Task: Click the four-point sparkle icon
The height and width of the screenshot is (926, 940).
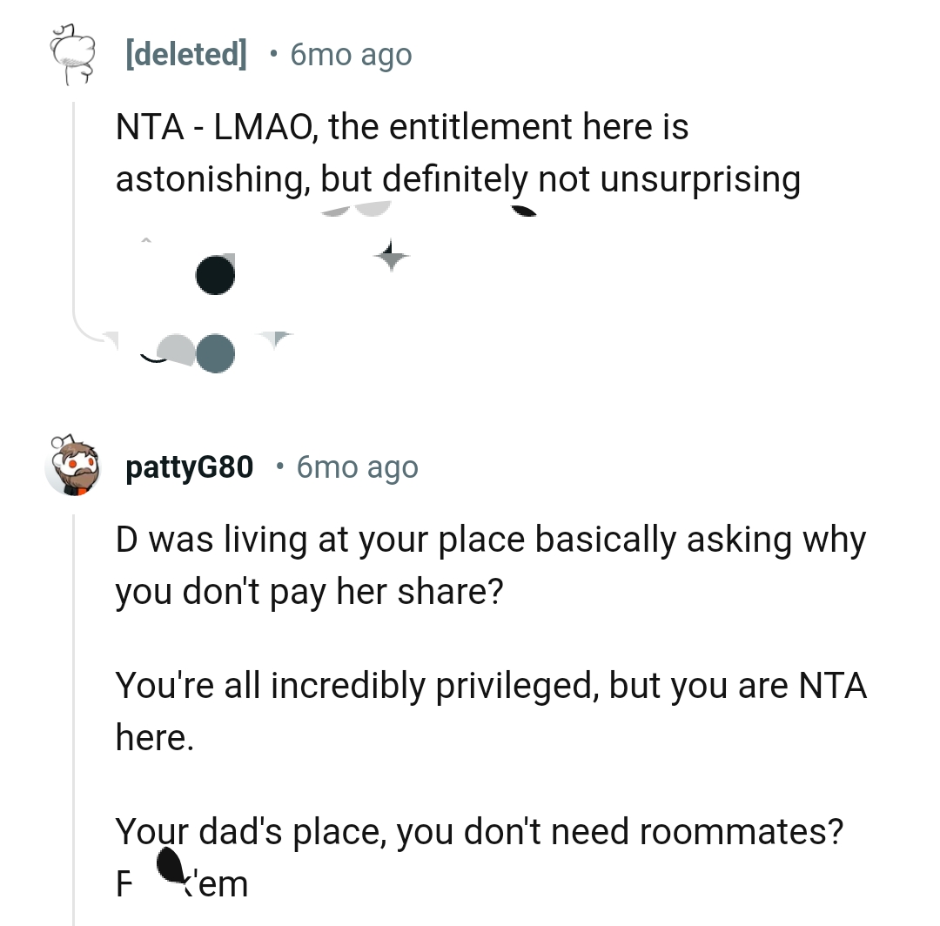Action: pos(391,257)
